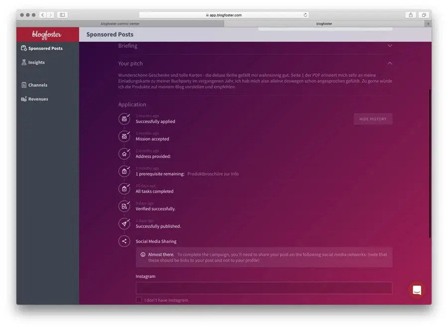Click the Hide History button

coord(373,119)
